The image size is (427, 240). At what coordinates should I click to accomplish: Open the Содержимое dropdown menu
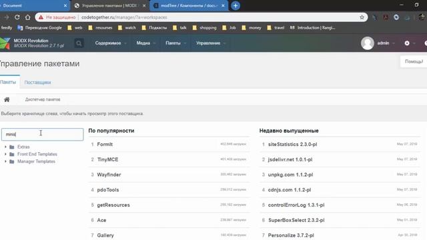[111, 43]
